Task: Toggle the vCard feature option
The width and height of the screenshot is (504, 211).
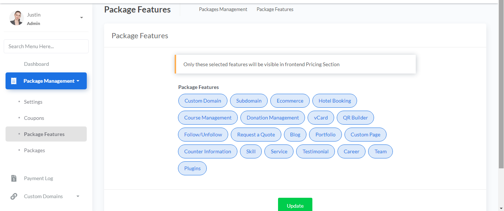Action: click(x=320, y=118)
